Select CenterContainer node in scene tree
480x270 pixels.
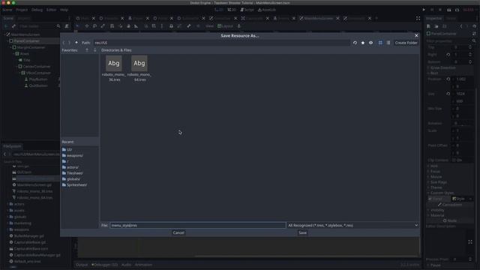pyautogui.click(x=37, y=67)
